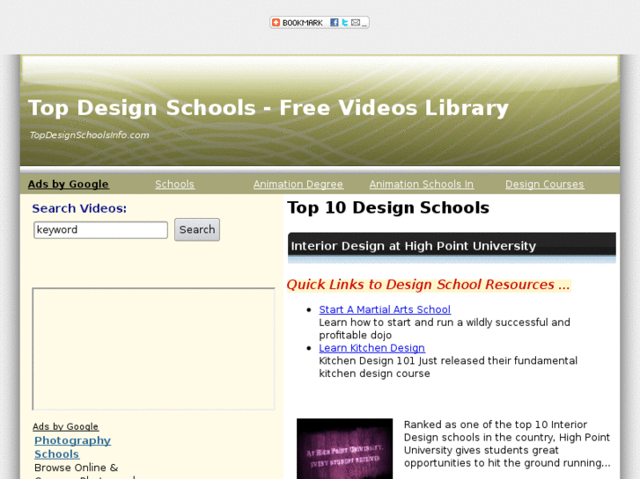Click 'Ranked as one of the top 10' paragraph
Viewport: 640px width, 479px height.
pyautogui.click(x=507, y=444)
